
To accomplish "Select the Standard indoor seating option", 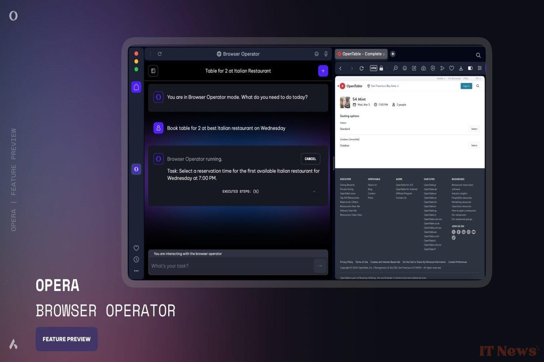I will click(474, 129).
